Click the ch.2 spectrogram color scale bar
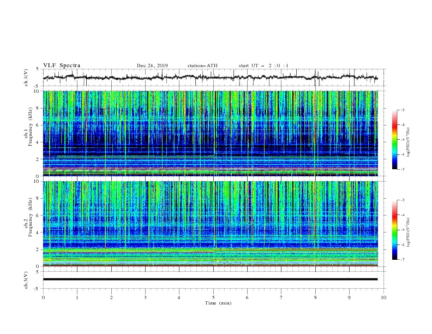Screen dimensions: 432x334 (394, 230)
